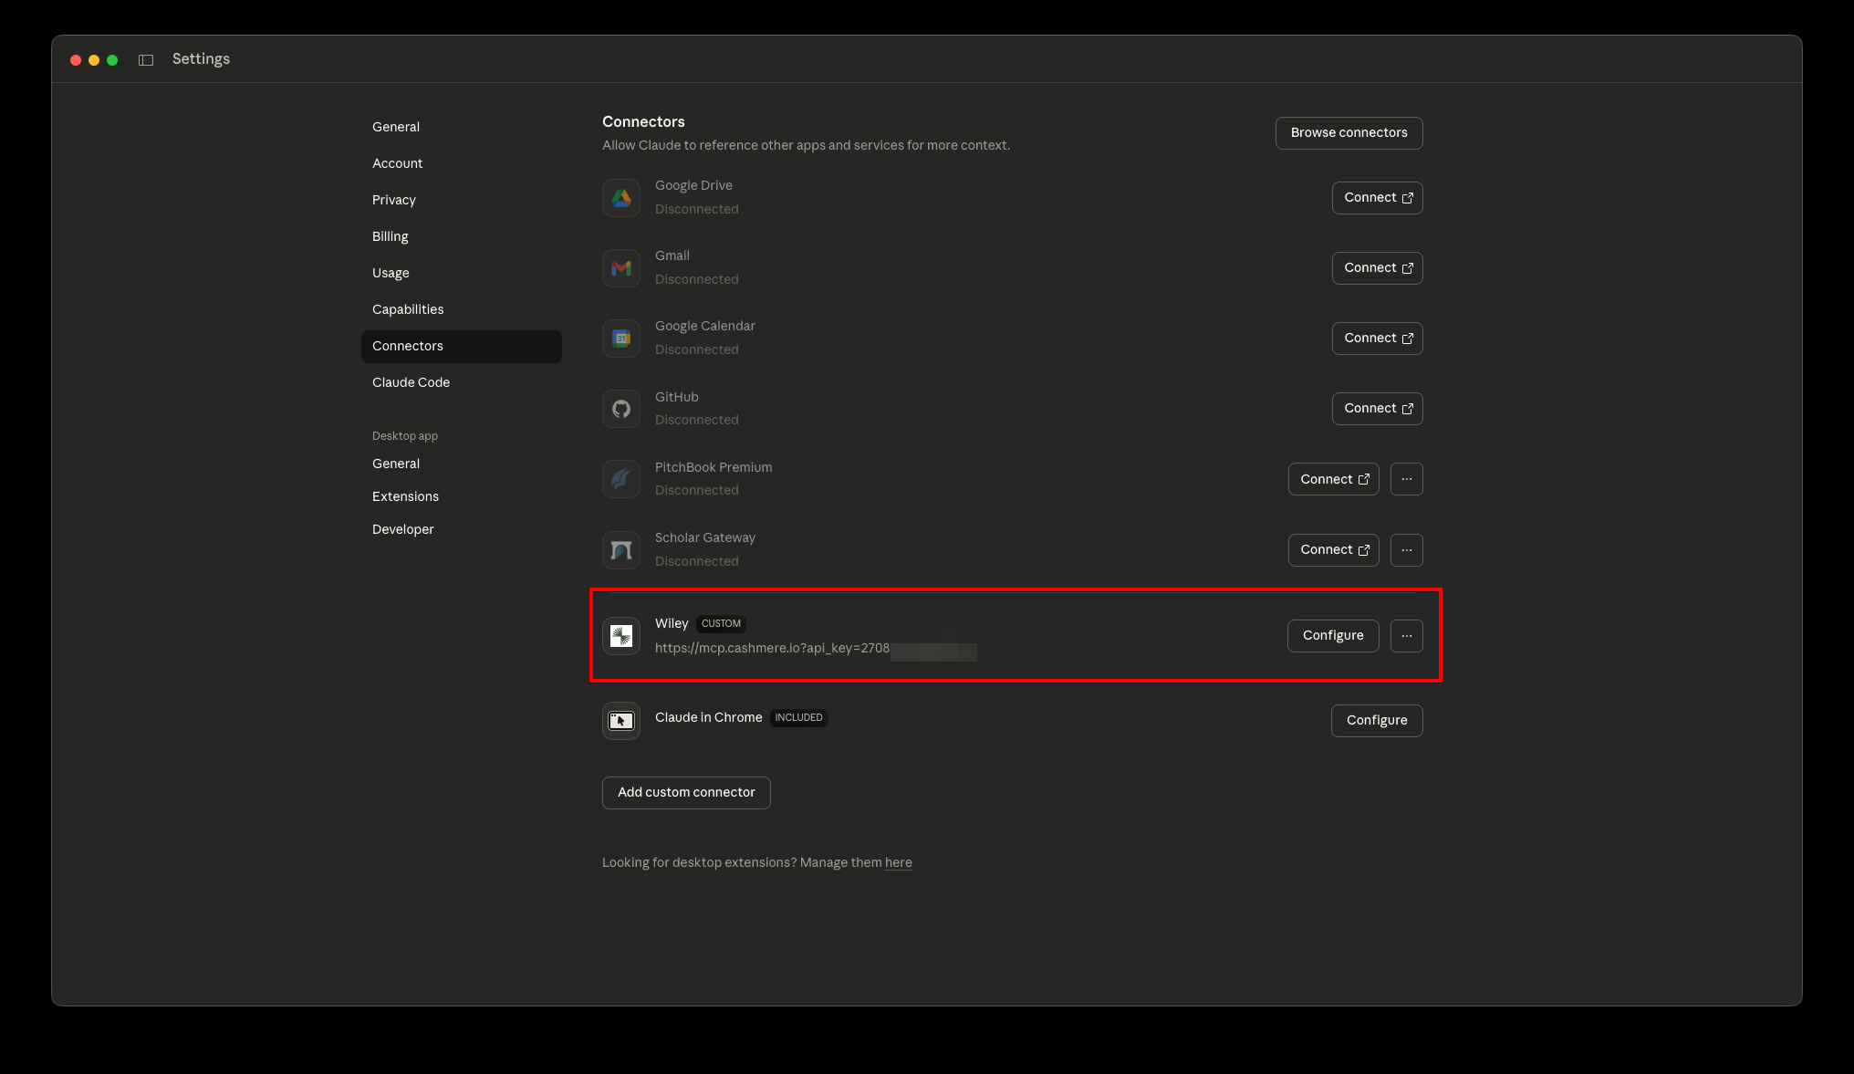Click the Settings window title
Viewport: 1854px width, 1074px height.
click(201, 59)
